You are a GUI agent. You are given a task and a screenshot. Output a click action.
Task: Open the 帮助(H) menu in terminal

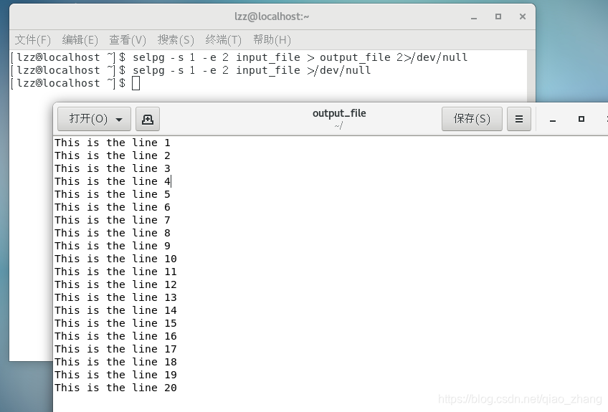click(272, 40)
